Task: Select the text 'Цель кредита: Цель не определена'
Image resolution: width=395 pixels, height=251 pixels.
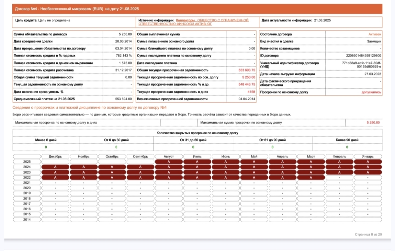Action: [x=43, y=20]
